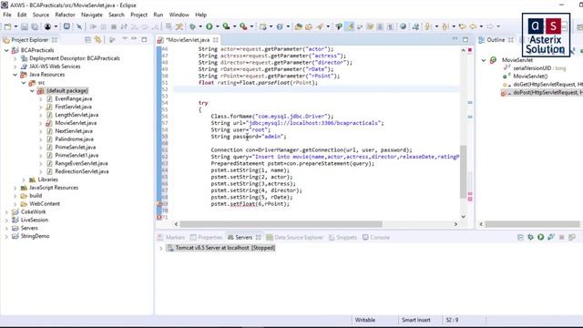The width and height of the screenshot is (583, 328).
Task: Click the Toggle Breadcrumb icon
Action: [x=339, y=26]
